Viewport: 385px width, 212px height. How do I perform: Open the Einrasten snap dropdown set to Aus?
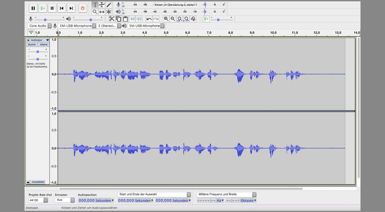pos(65,200)
